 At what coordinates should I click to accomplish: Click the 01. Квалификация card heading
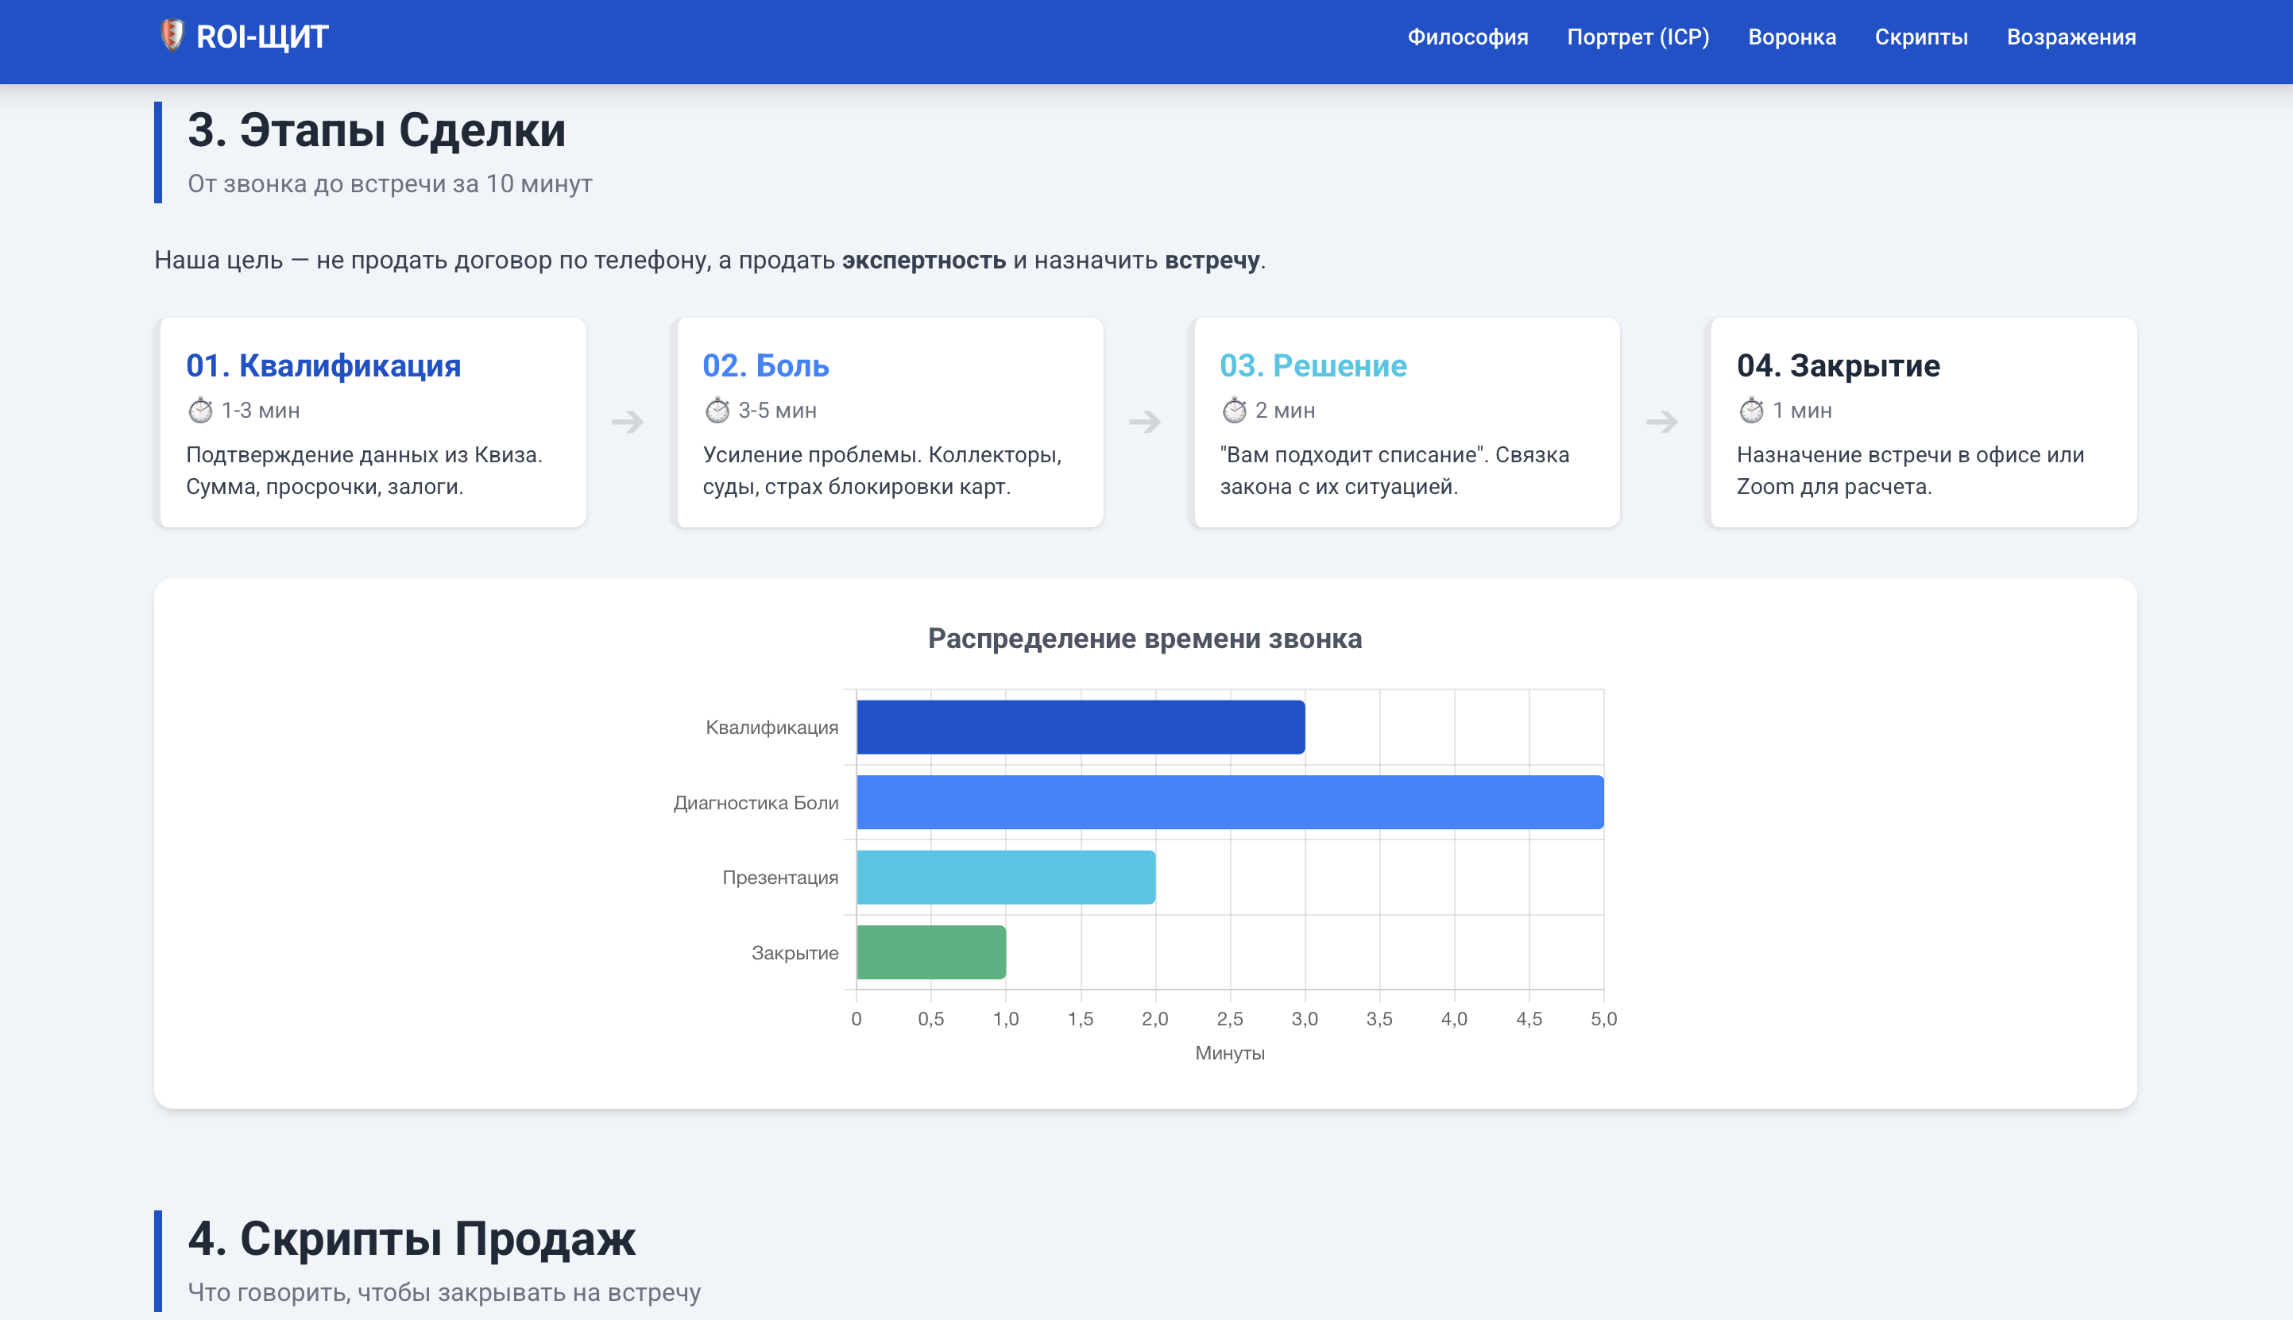(323, 365)
